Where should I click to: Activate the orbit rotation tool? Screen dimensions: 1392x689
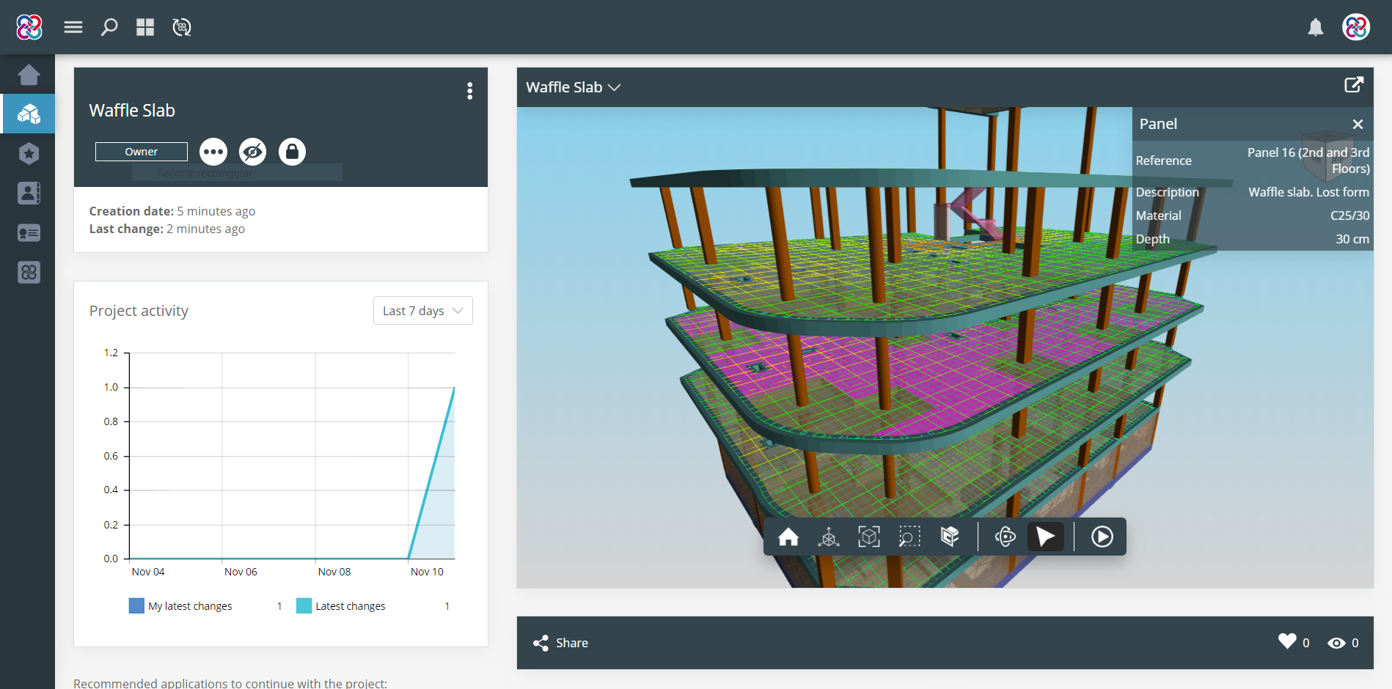pos(1005,537)
